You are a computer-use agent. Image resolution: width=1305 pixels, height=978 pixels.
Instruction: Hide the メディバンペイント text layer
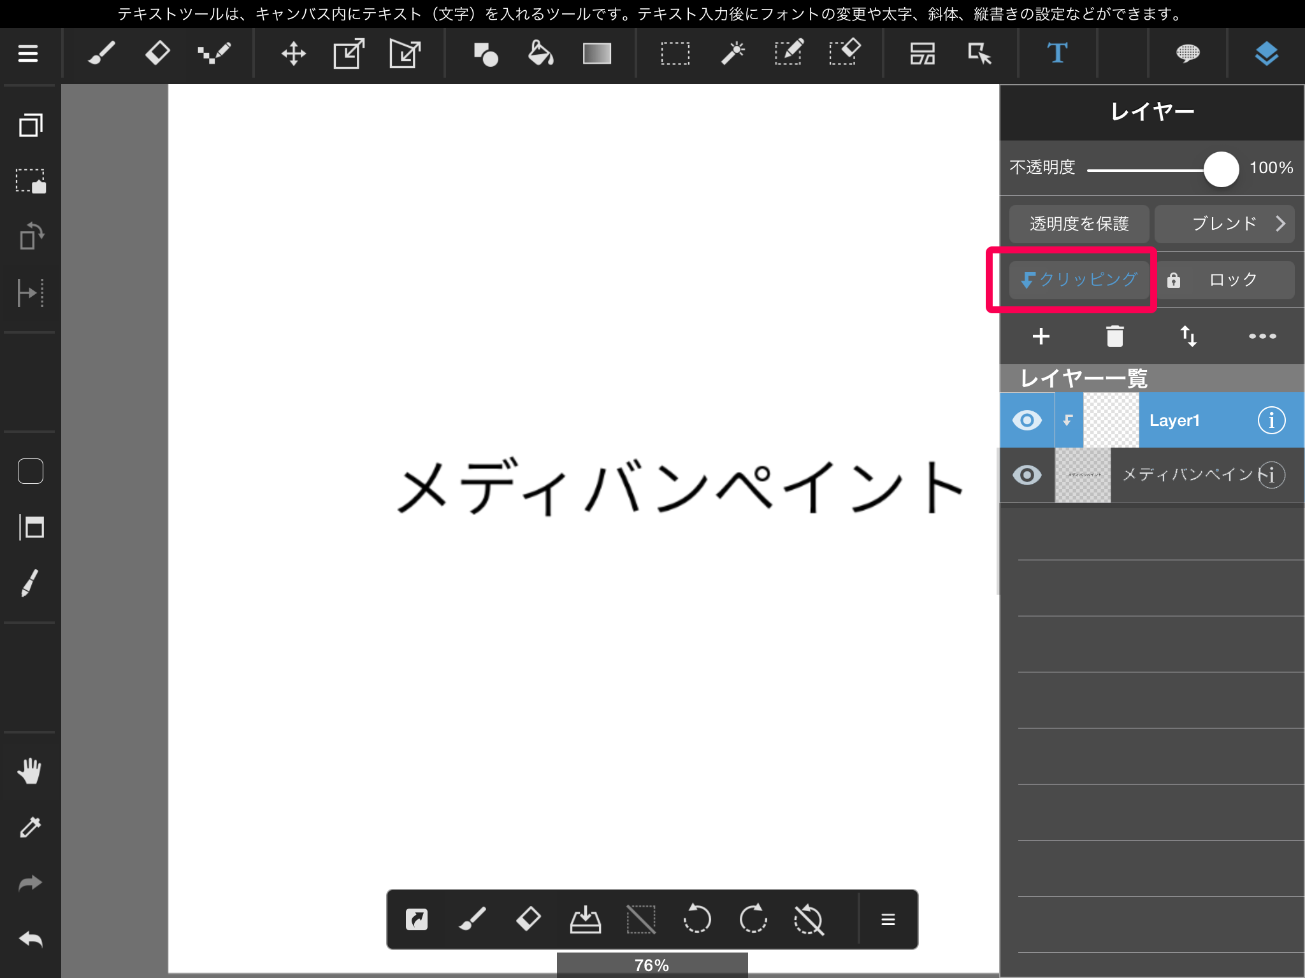(x=1027, y=475)
